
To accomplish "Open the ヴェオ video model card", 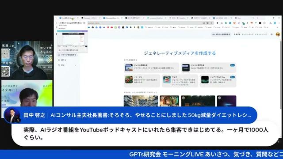I will 180,80.
